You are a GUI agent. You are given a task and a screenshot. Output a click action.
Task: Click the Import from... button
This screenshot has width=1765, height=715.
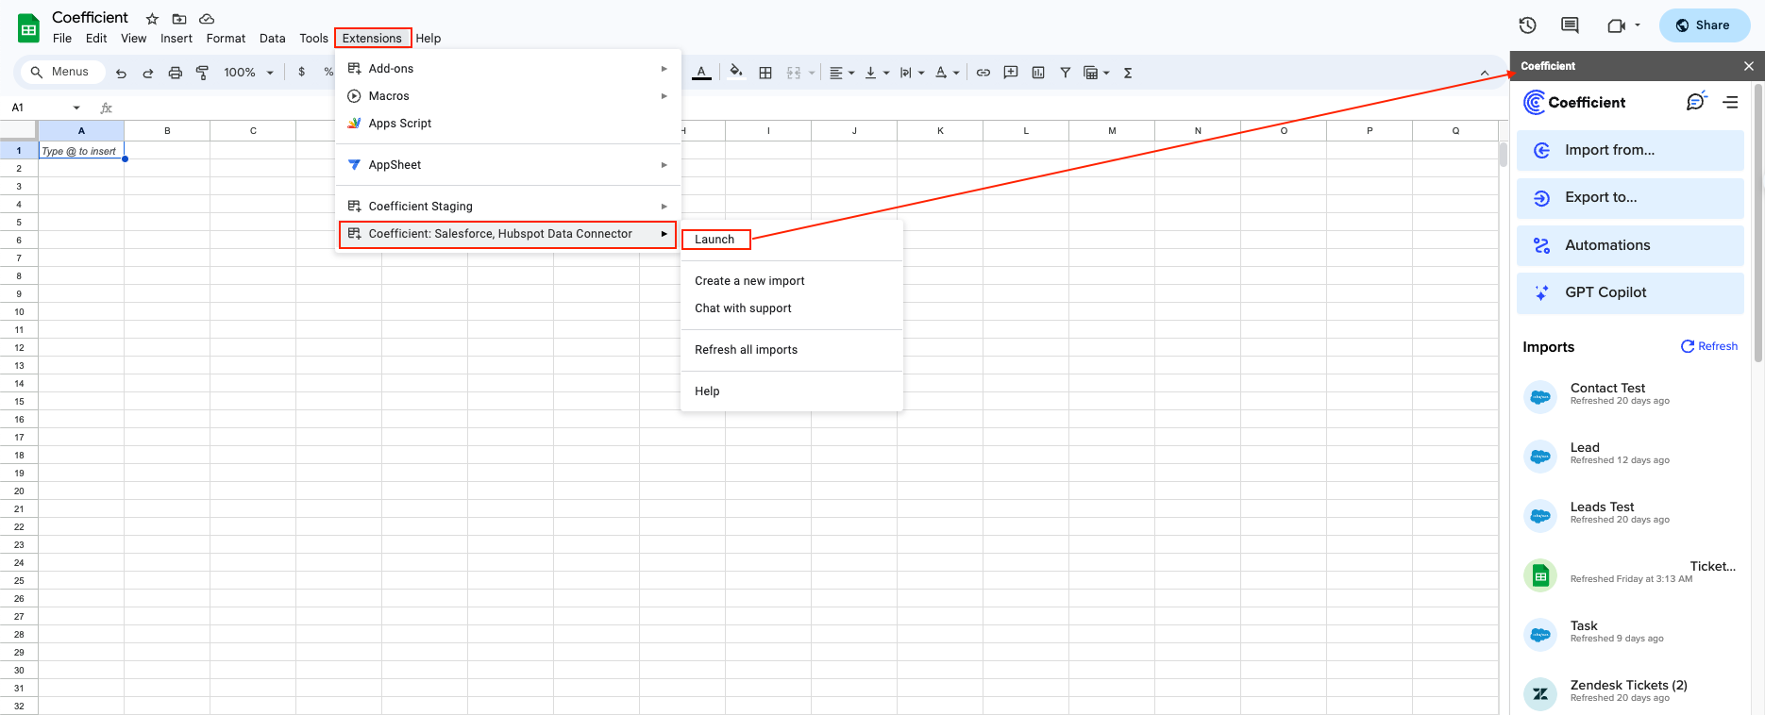coord(1630,150)
